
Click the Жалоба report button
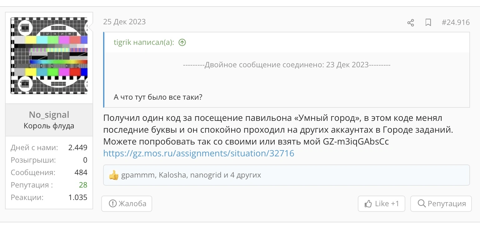tap(127, 204)
